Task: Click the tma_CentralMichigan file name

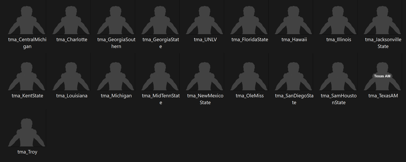Action: [27, 43]
